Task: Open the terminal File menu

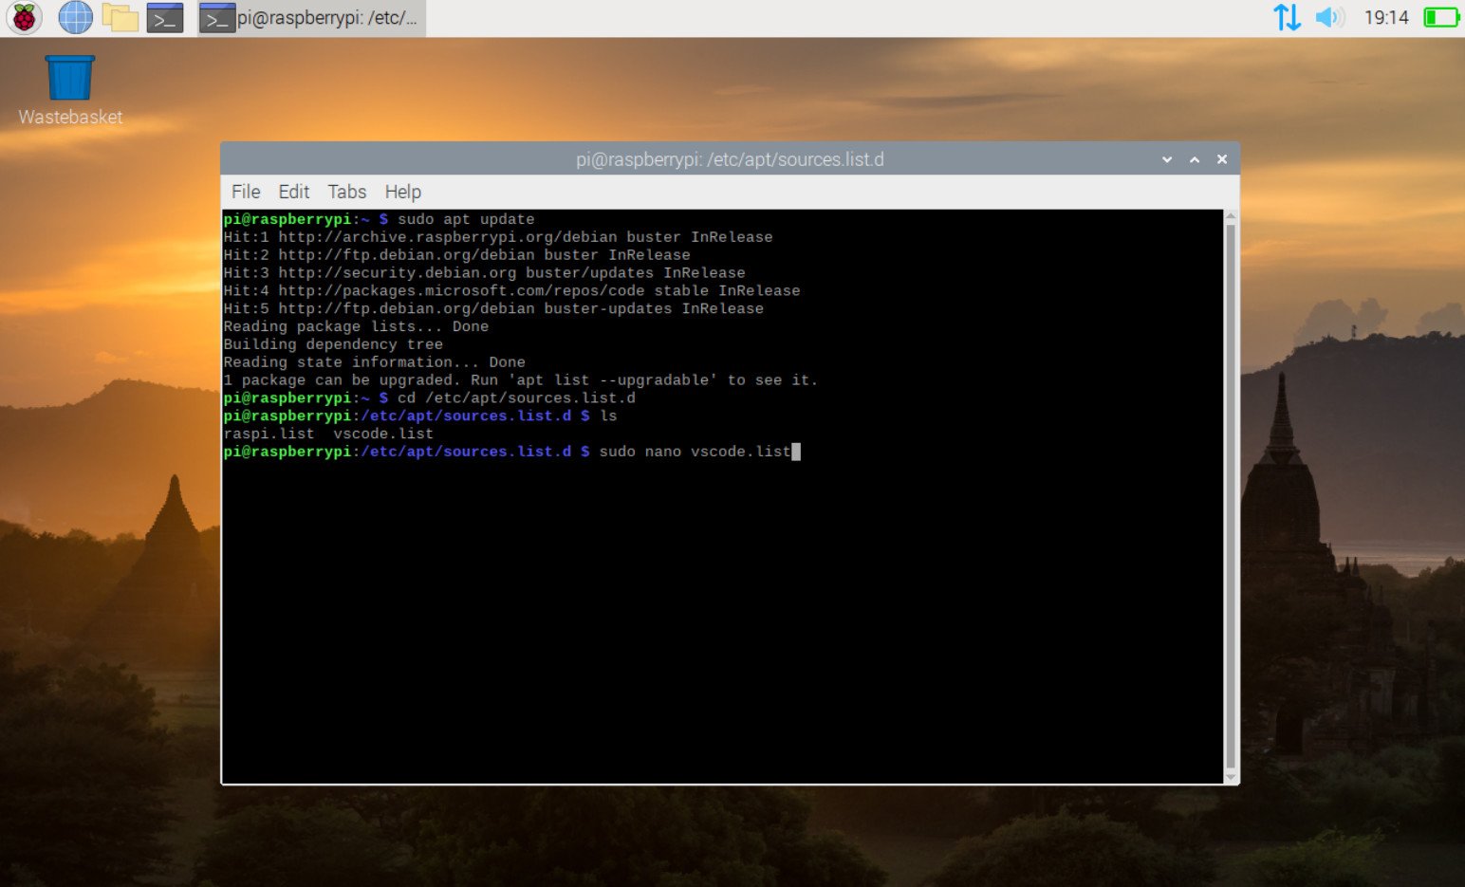Action: tap(246, 192)
